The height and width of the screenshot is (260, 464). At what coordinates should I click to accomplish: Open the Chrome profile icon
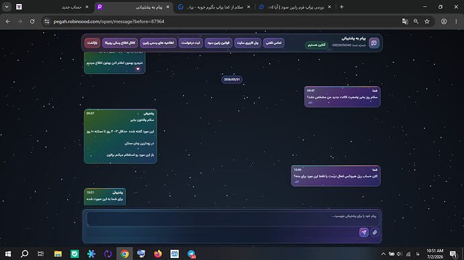pyautogui.click(x=444, y=21)
